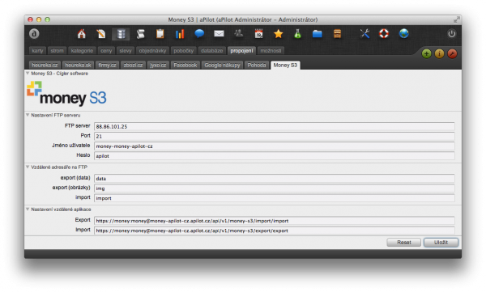
Task: Open the brown archive cabinet icon
Action: tap(337, 33)
